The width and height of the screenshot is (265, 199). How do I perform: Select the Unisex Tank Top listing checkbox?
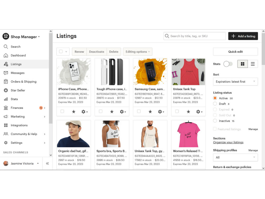pyautogui.click(x=177, y=111)
